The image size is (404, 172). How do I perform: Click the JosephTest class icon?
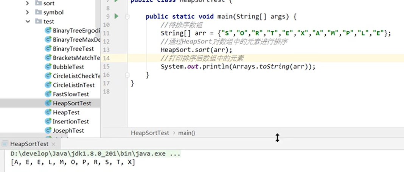[48, 130]
